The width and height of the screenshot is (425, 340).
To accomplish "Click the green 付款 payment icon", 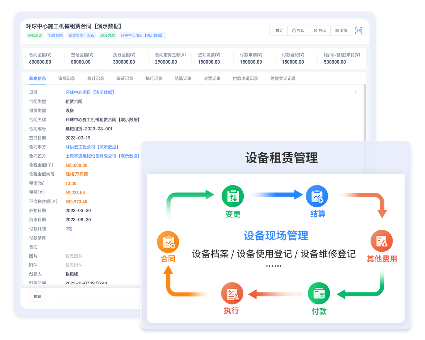I will point(319,294).
